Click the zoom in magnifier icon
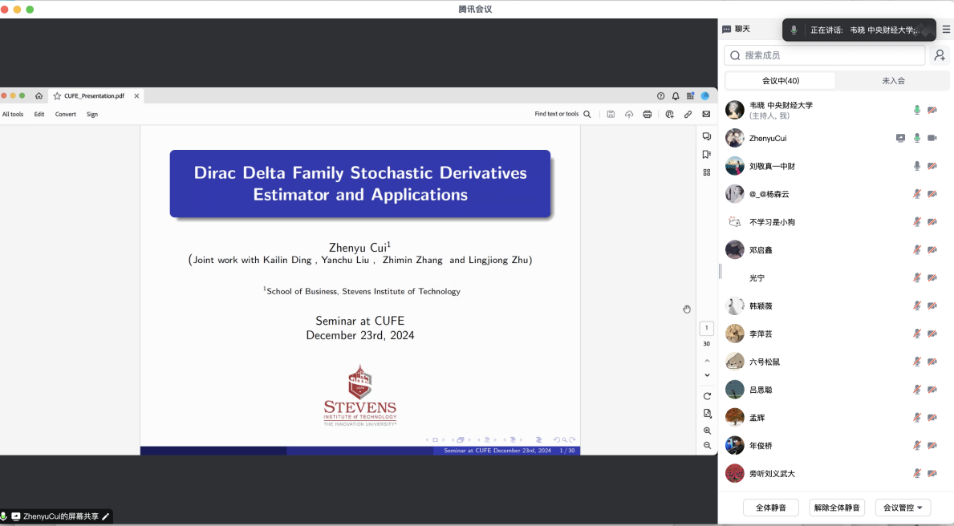 (707, 431)
